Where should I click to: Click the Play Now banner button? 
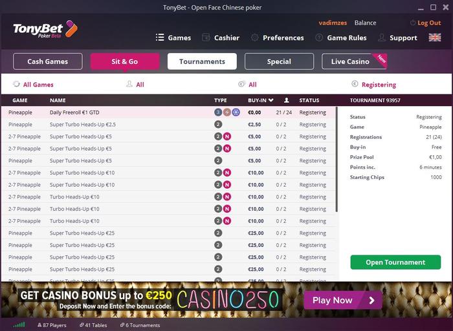(343, 300)
